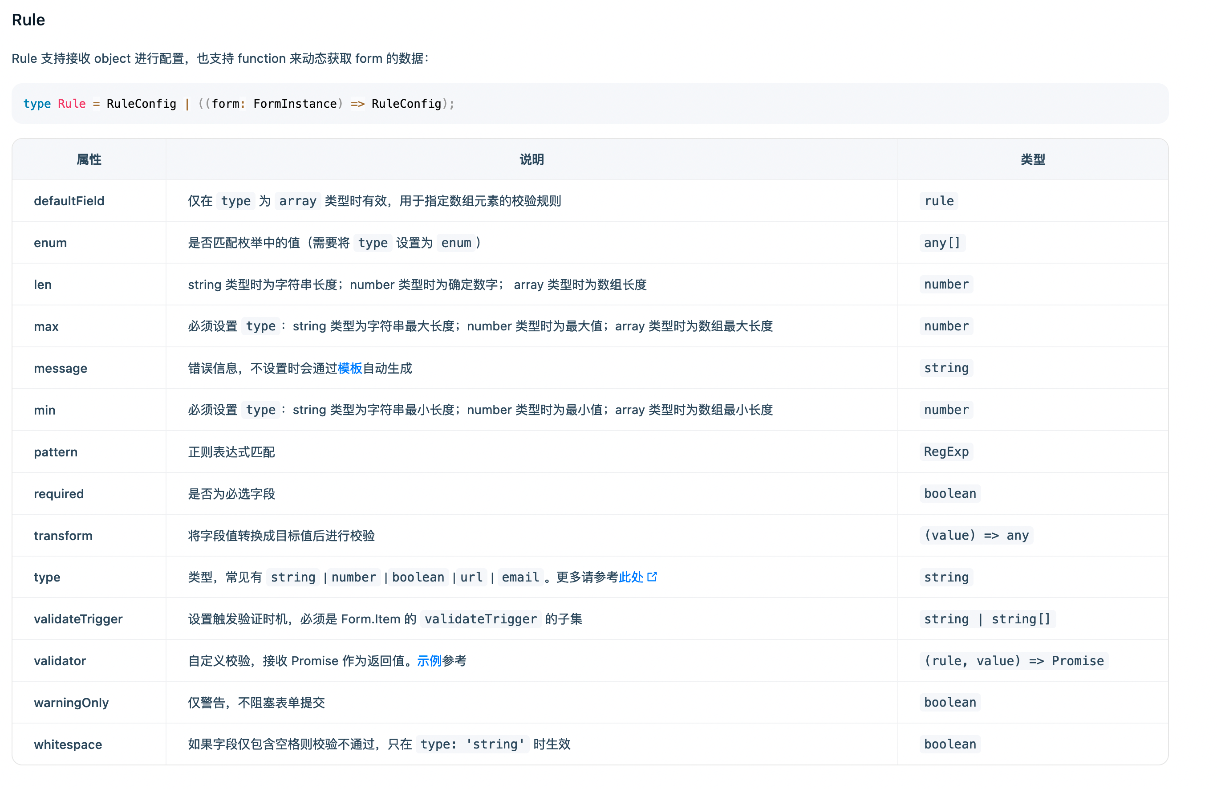The height and width of the screenshot is (789, 1217).
Task: Click the 说明 column header
Action: [x=531, y=159]
